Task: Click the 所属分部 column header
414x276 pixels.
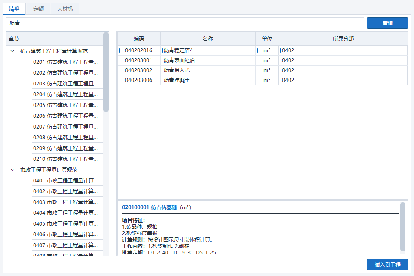Action: tap(343, 38)
